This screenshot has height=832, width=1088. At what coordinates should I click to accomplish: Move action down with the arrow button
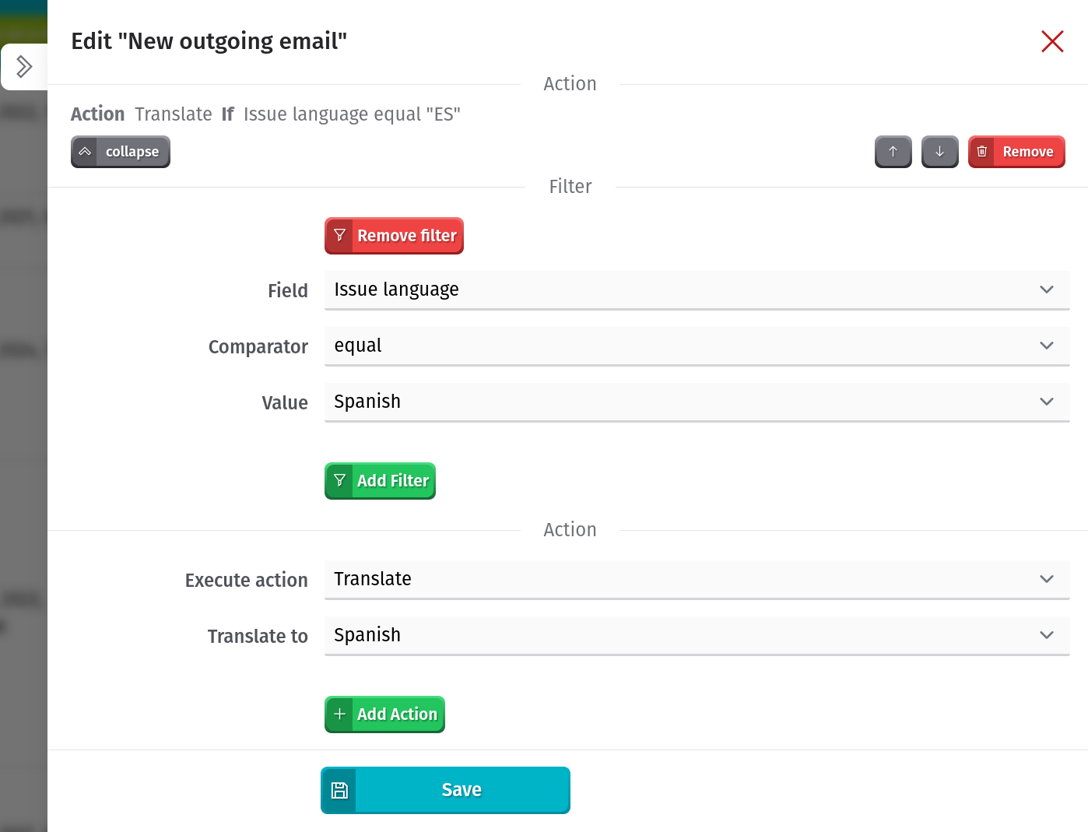pos(940,152)
